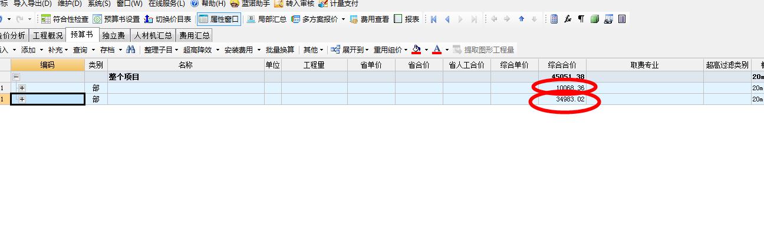Image resolution: width=764 pixels, height=227 pixels.
Task: Click the 取费专业 column header
Action: [644, 65]
